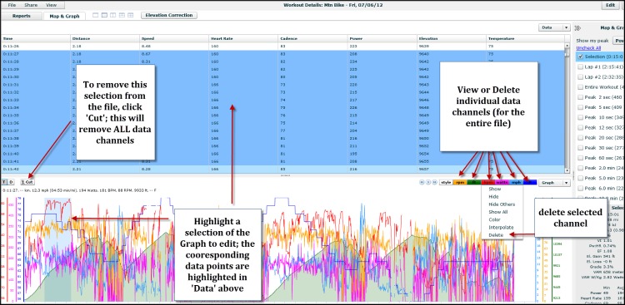625x305 pixels.
Task: Open the Data dropdown above the table
Action: pos(554,27)
